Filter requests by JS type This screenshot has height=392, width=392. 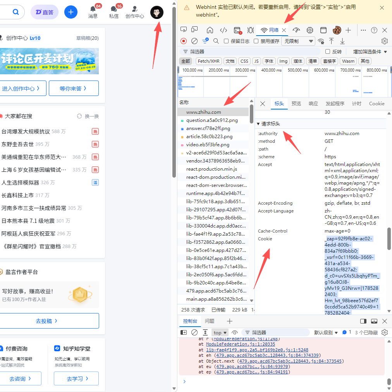tap(256, 61)
